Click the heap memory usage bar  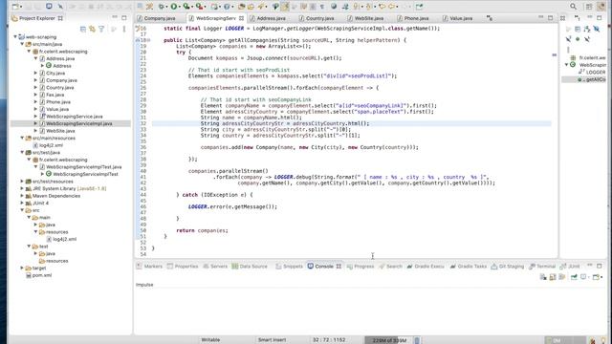click(x=388, y=340)
